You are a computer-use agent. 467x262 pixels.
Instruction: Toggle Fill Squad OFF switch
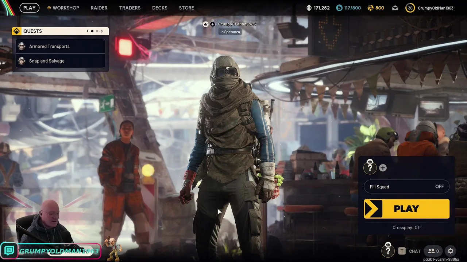click(407, 187)
